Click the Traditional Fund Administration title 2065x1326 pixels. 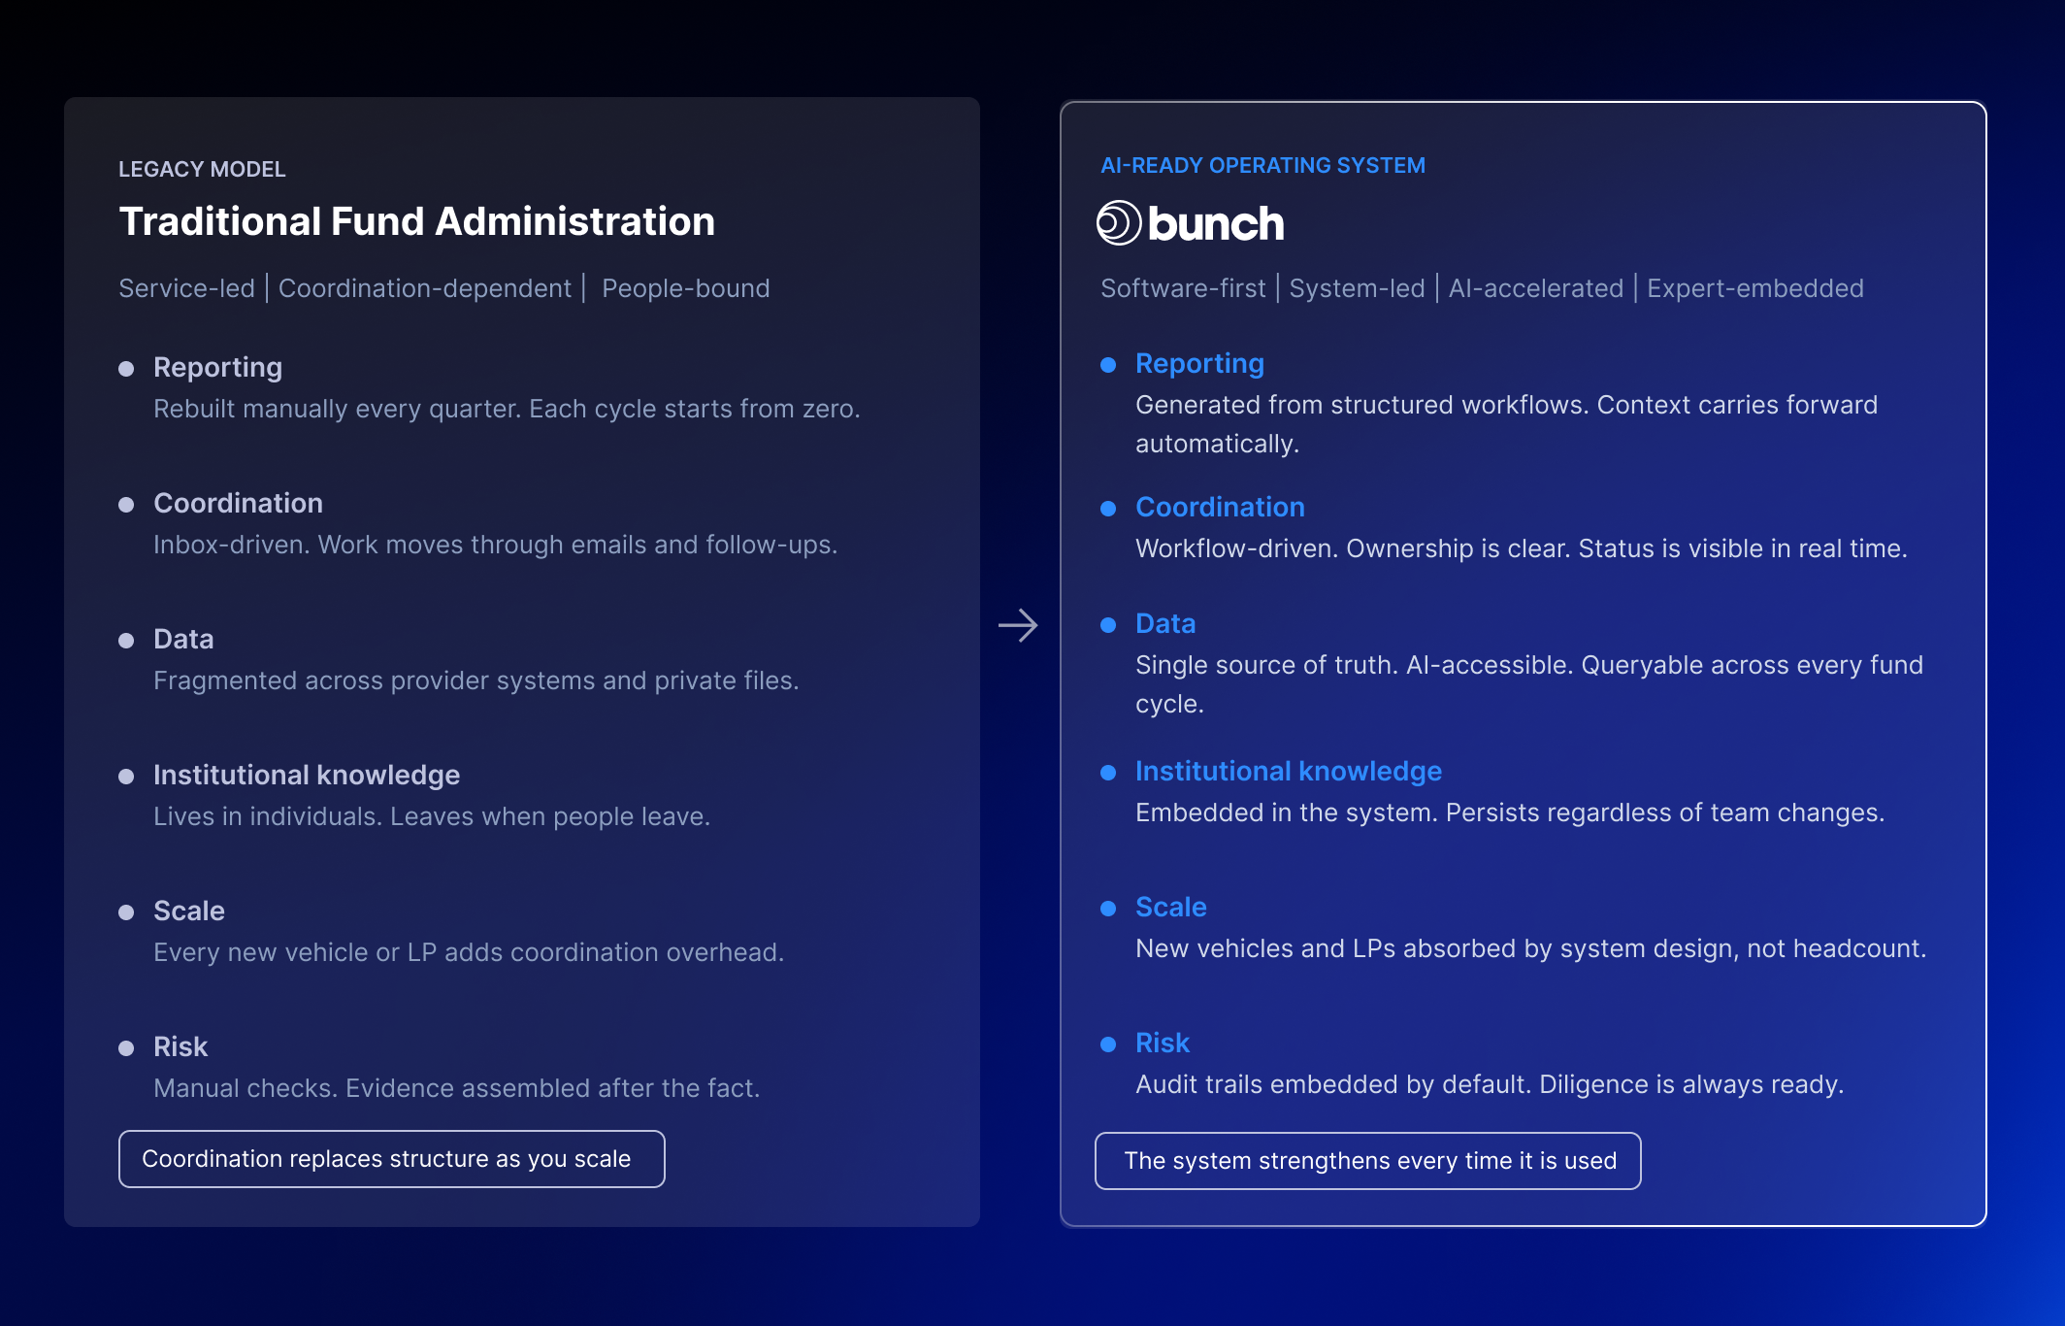tap(416, 221)
